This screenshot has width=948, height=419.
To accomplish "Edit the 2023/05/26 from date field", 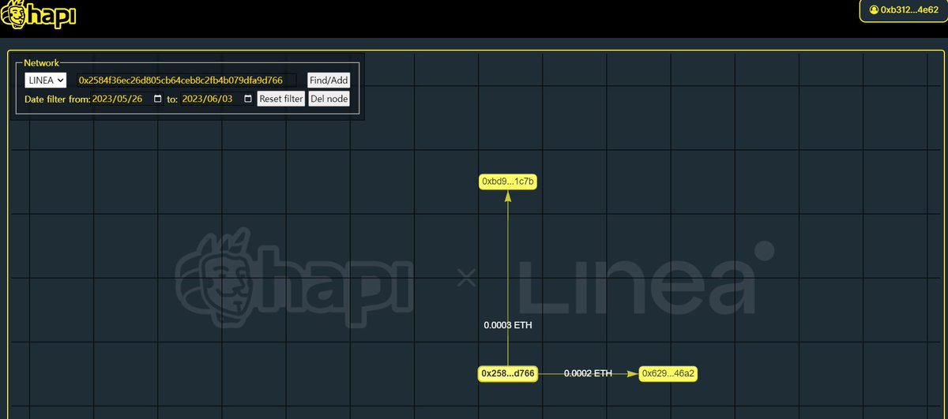I will pyautogui.click(x=128, y=99).
